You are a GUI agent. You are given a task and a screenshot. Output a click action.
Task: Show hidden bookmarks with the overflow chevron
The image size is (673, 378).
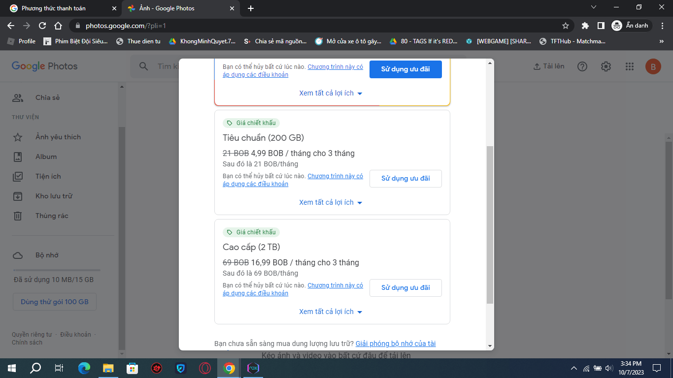[x=662, y=41]
